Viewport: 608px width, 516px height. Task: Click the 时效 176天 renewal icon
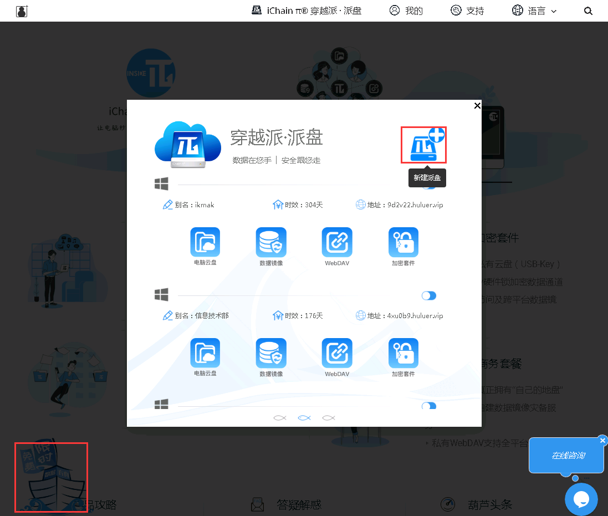278,315
